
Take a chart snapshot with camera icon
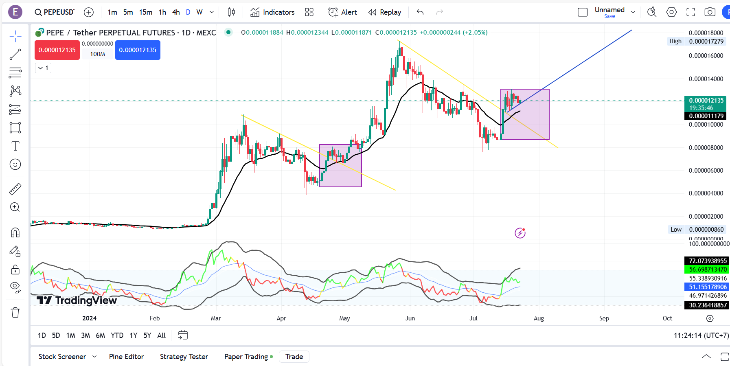coord(710,12)
